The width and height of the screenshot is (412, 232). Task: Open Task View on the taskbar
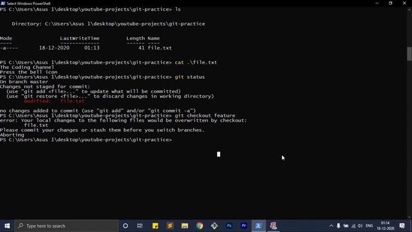coord(140,226)
